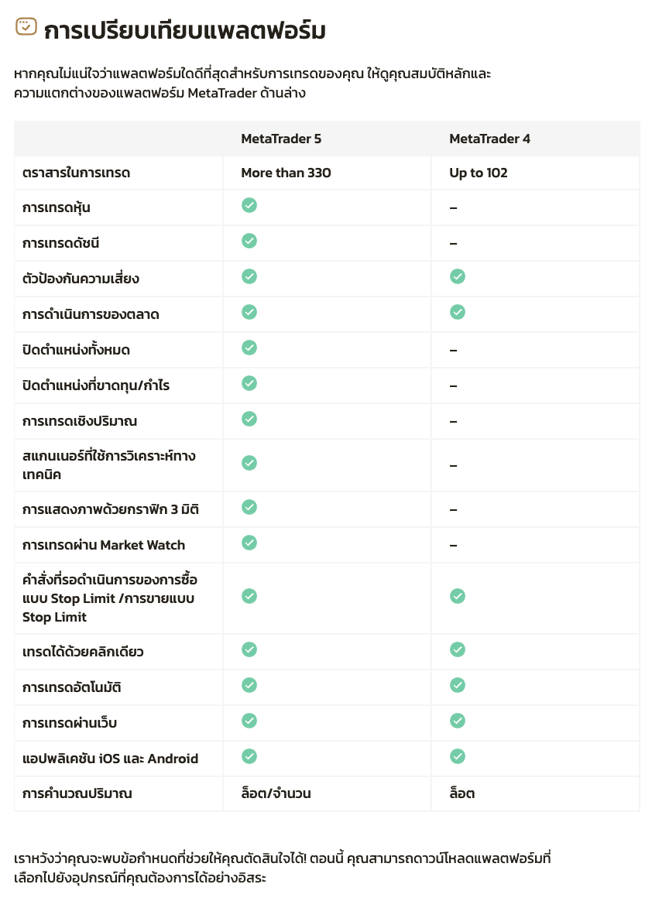Screen dimensions: 652x901
Task: Click MetaTrader 4 checkmark for การเทรดผ่านเว็บ
Action: pos(458,721)
